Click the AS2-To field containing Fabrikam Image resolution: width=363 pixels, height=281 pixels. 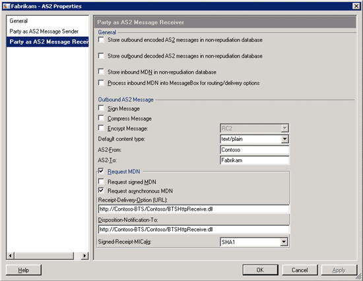[254, 160]
